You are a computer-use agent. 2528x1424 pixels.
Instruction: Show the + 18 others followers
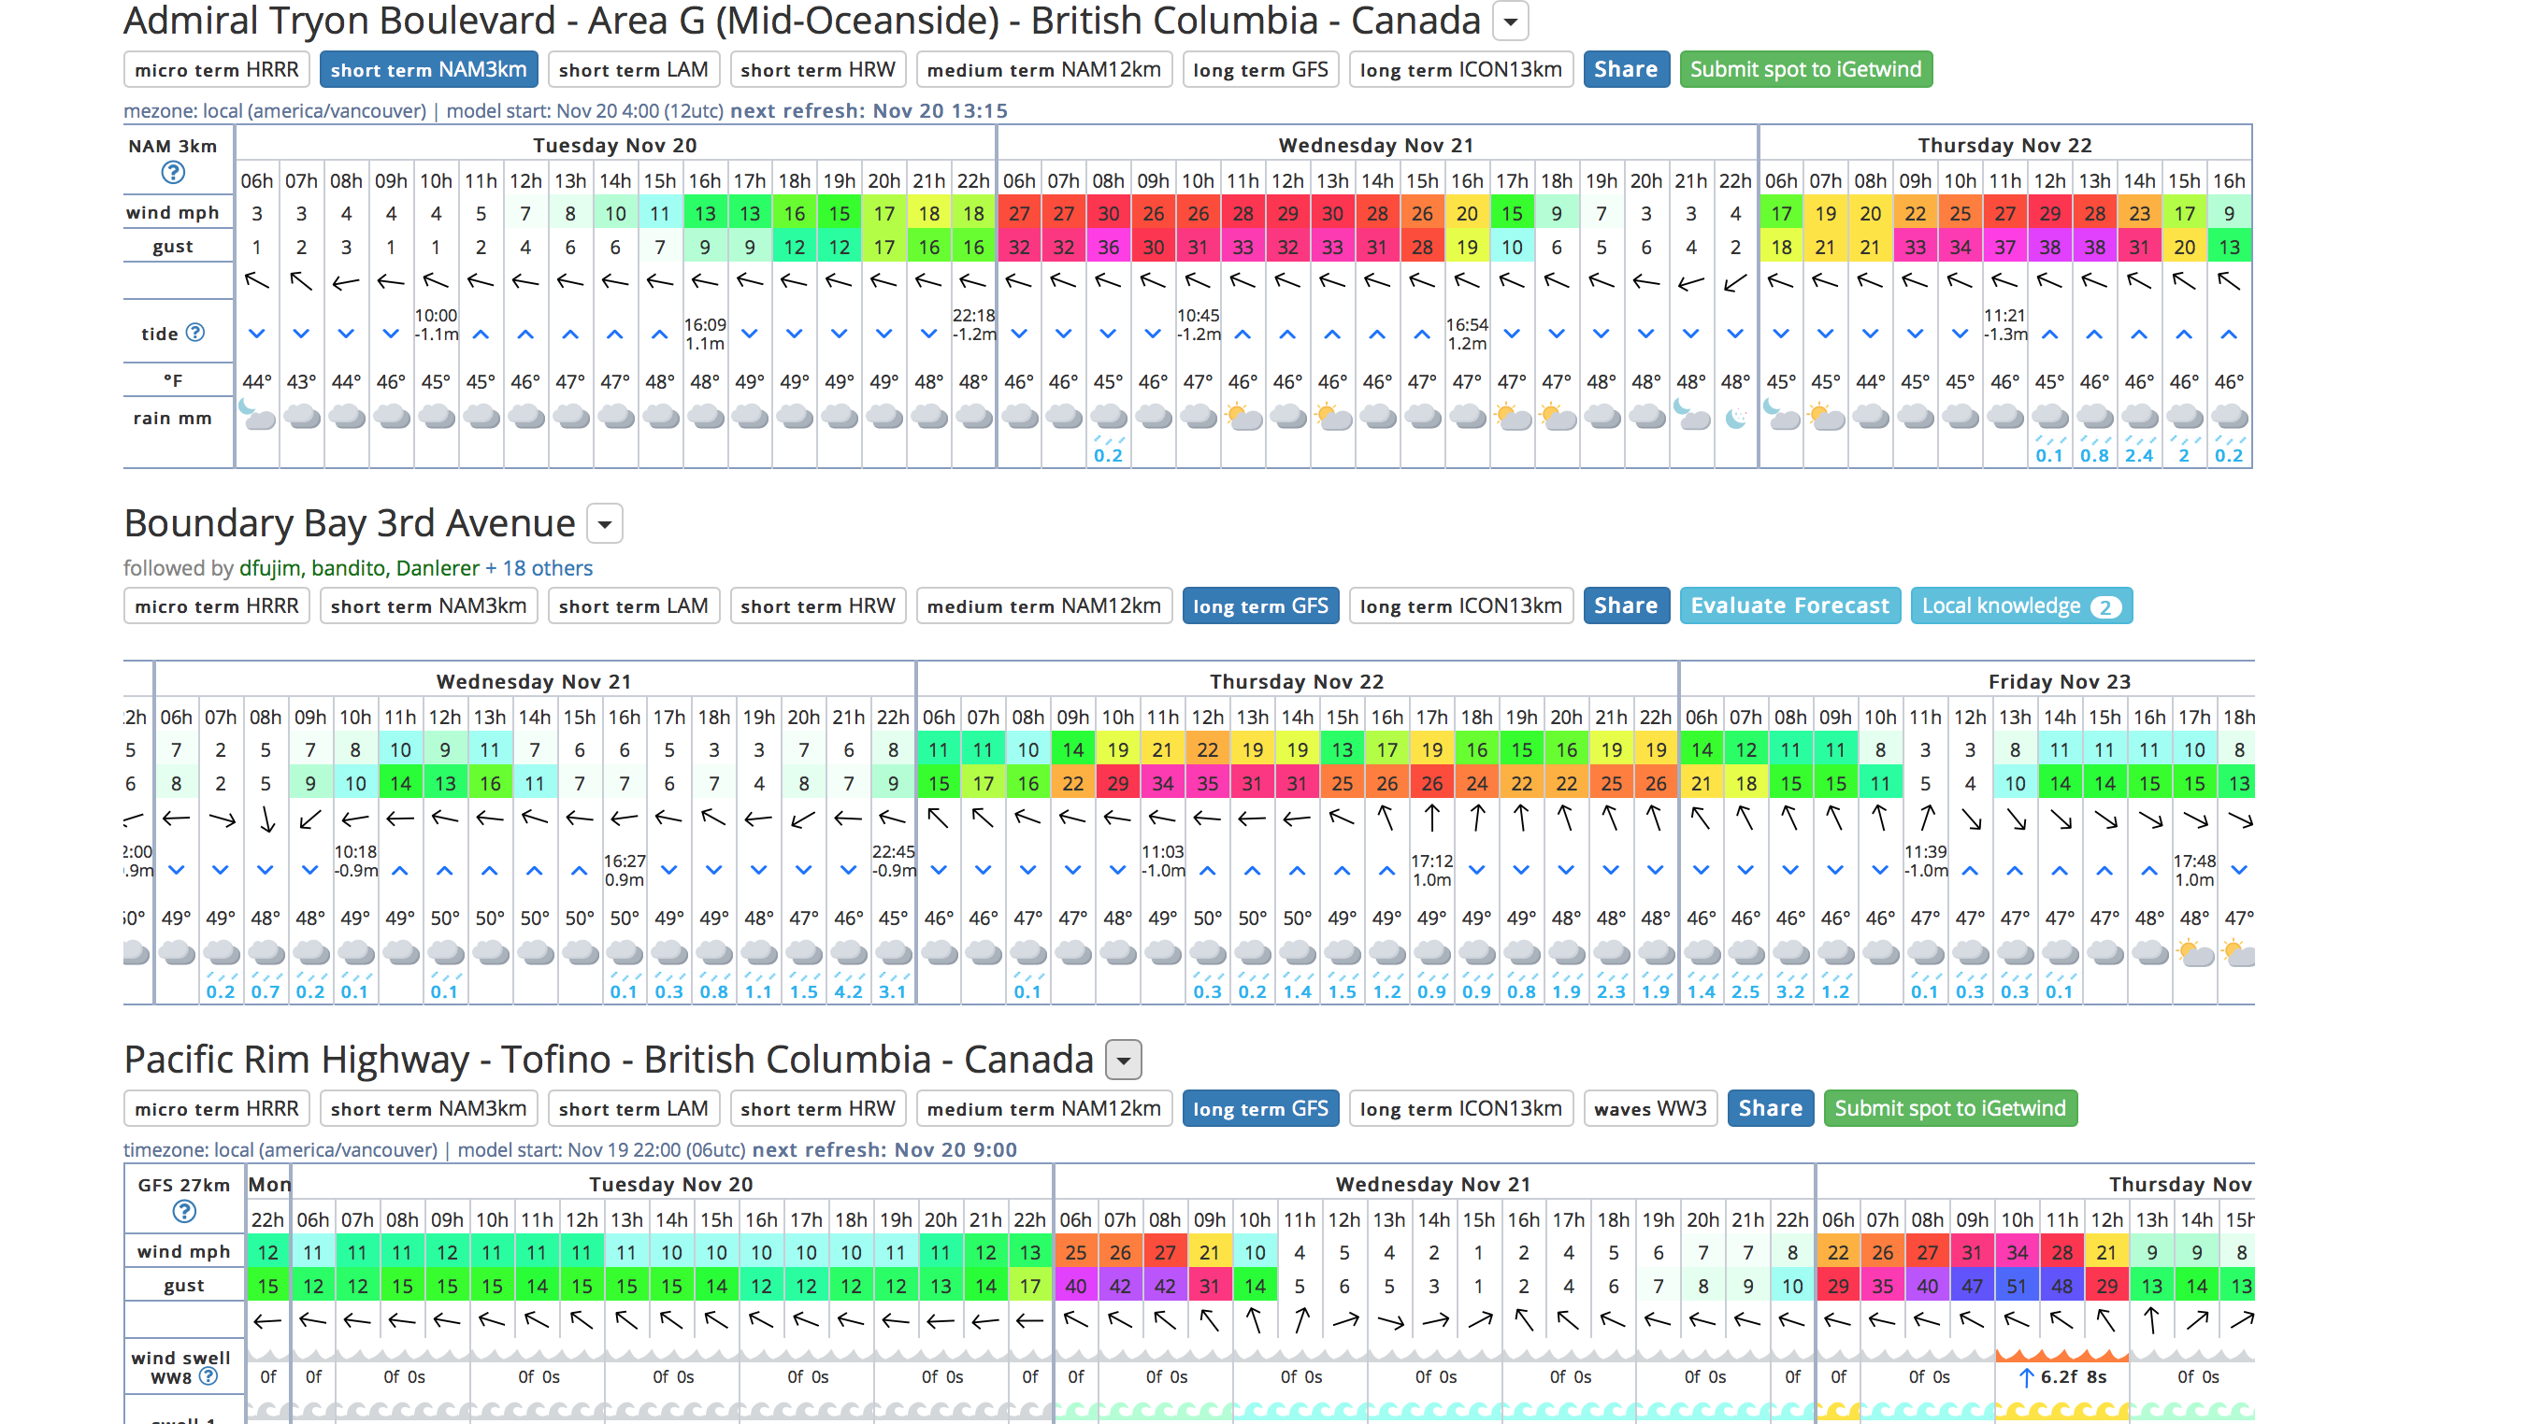pos(539,568)
